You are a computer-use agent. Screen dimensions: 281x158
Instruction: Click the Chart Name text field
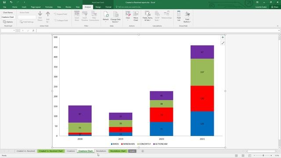point(8,17)
